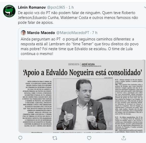Open Marcio Macedo's small profile avatar
Viewport: 146px width, 143px height.
tap(23, 33)
